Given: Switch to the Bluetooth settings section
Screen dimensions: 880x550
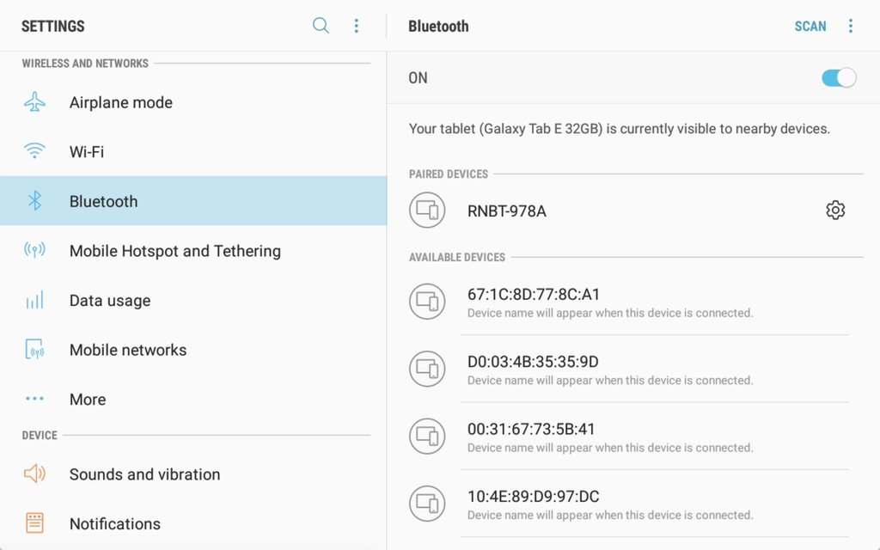Looking at the screenshot, I should pyautogui.click(x=103, y=200).
